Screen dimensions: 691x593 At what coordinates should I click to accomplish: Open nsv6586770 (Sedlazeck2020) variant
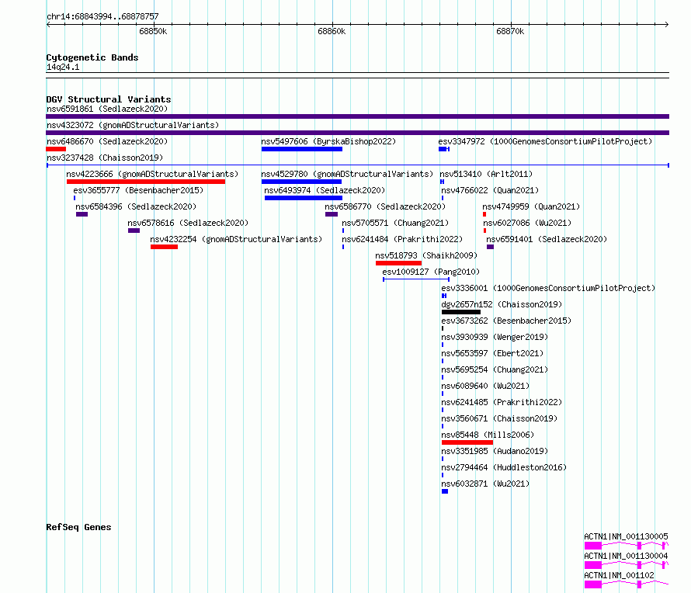[385, 206]
